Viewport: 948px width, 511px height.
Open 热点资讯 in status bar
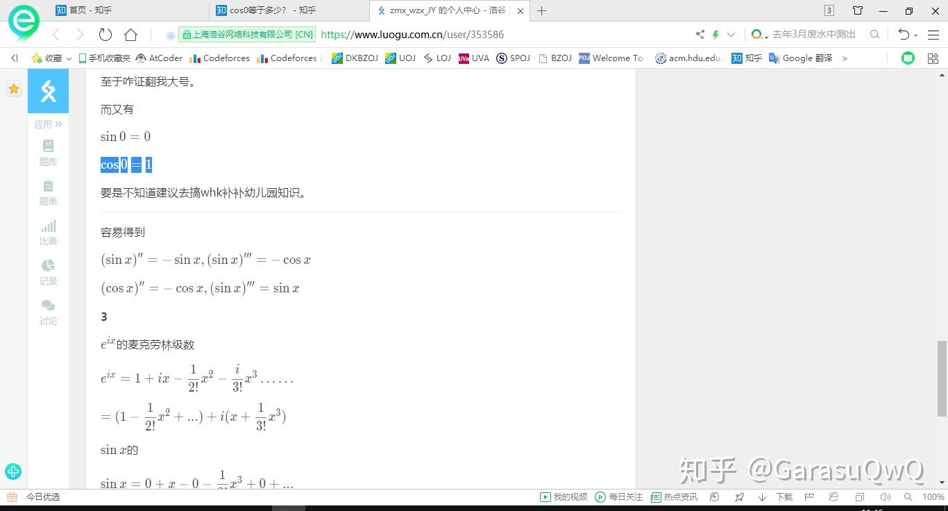point(674,497)
